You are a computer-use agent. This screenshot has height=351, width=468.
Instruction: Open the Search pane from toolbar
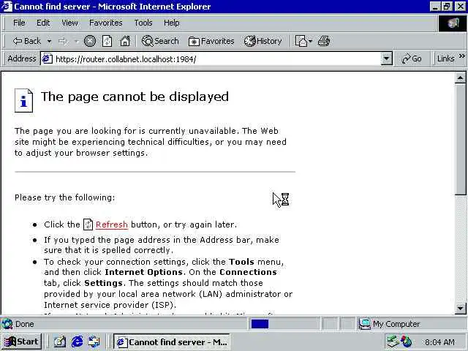pos(160,41)
